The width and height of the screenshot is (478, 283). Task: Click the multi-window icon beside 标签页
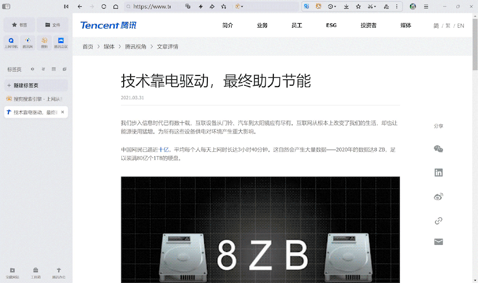pyautogui.click(x=65, y=69)
